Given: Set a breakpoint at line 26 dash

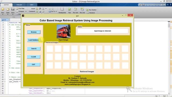Looking at the screenshot, I should pos(5,79).
